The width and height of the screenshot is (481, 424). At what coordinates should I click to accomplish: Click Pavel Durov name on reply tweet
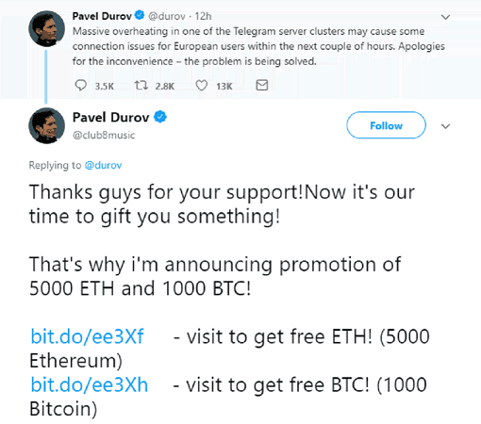tap(110, 117)
